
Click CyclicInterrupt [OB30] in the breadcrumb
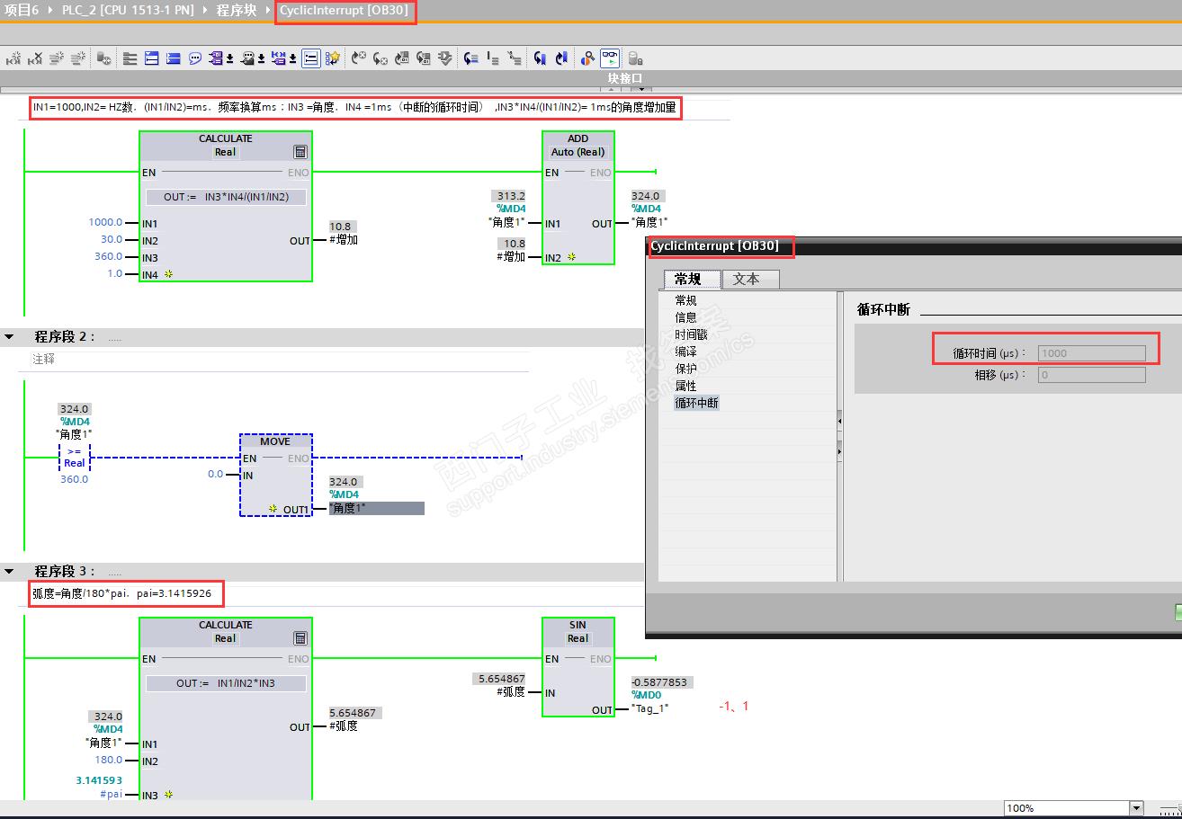[x=344, y=10]
